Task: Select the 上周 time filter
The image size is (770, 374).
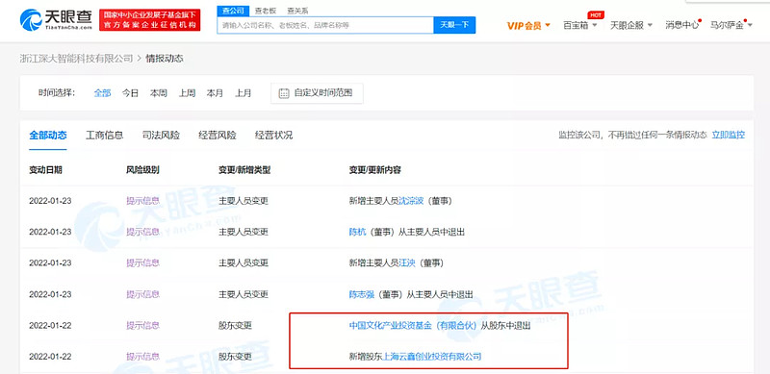Action: pos(187,92)
